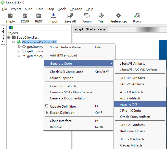This screenshot has width=167, height=149.
Task: Select Show Interface Viewer
Action: 79,47
